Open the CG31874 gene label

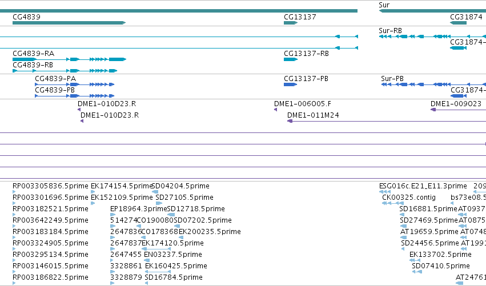click(x=466, y=17)
